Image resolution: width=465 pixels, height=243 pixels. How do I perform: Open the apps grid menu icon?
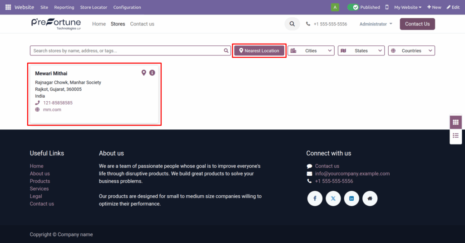[x=8, y=7]
